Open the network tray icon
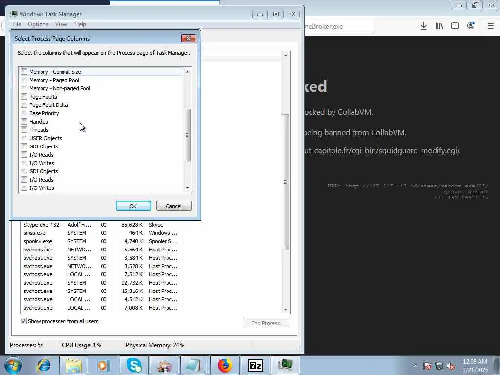The height and width of the screenshot is (375, 500). [x=439, y=366]
